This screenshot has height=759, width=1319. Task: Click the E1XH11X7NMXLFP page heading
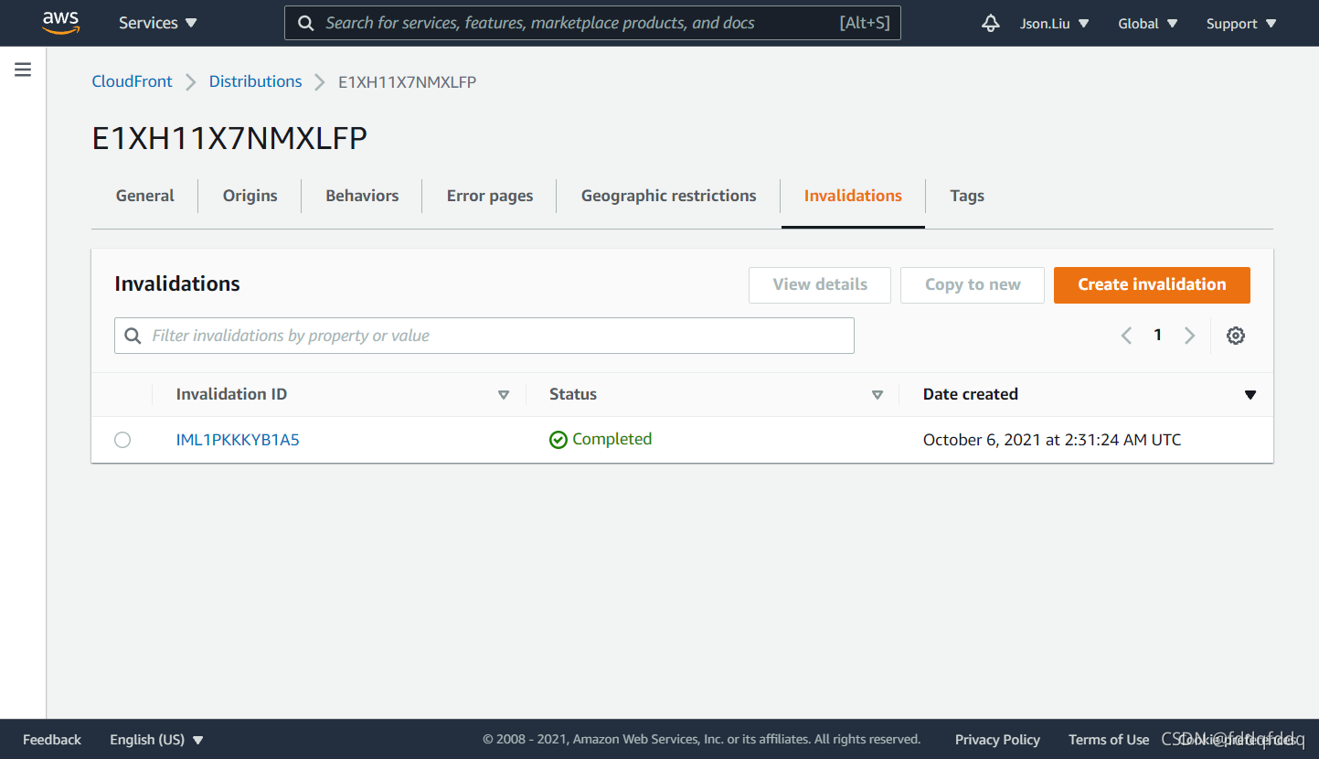pyautogui.click(x=229, y=138)
